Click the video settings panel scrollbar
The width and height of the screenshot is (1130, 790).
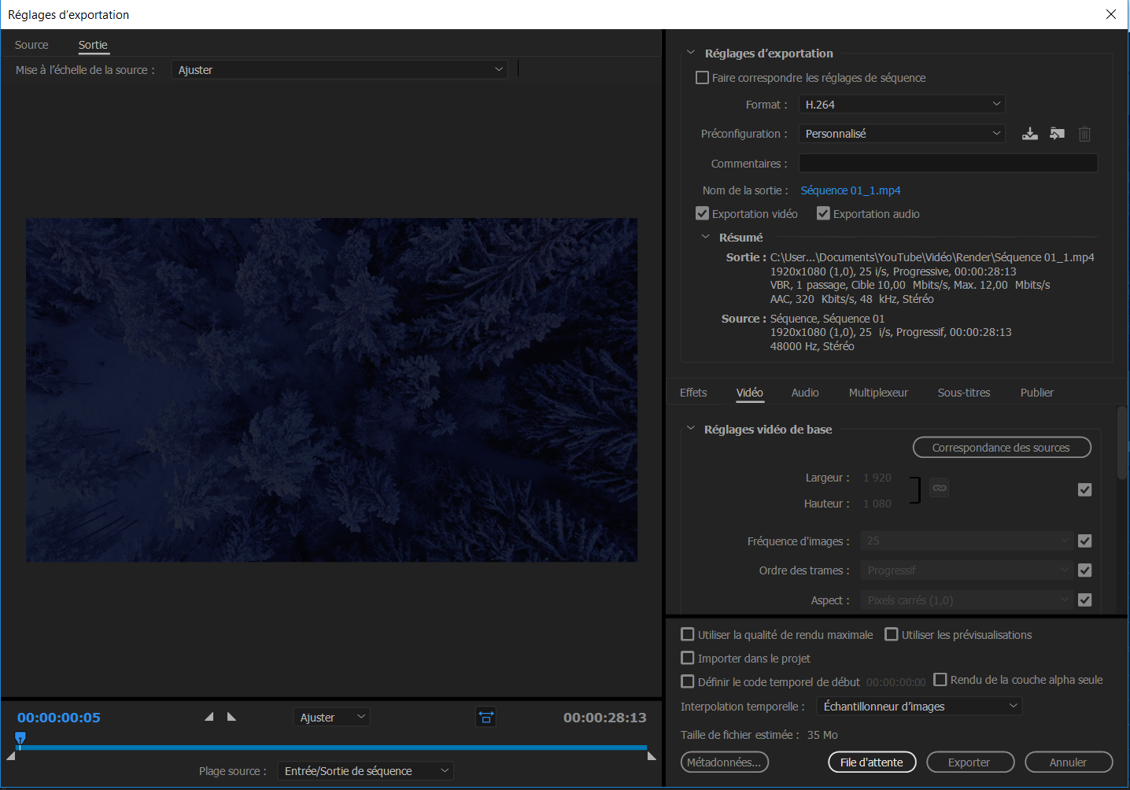click(1122, 442)
